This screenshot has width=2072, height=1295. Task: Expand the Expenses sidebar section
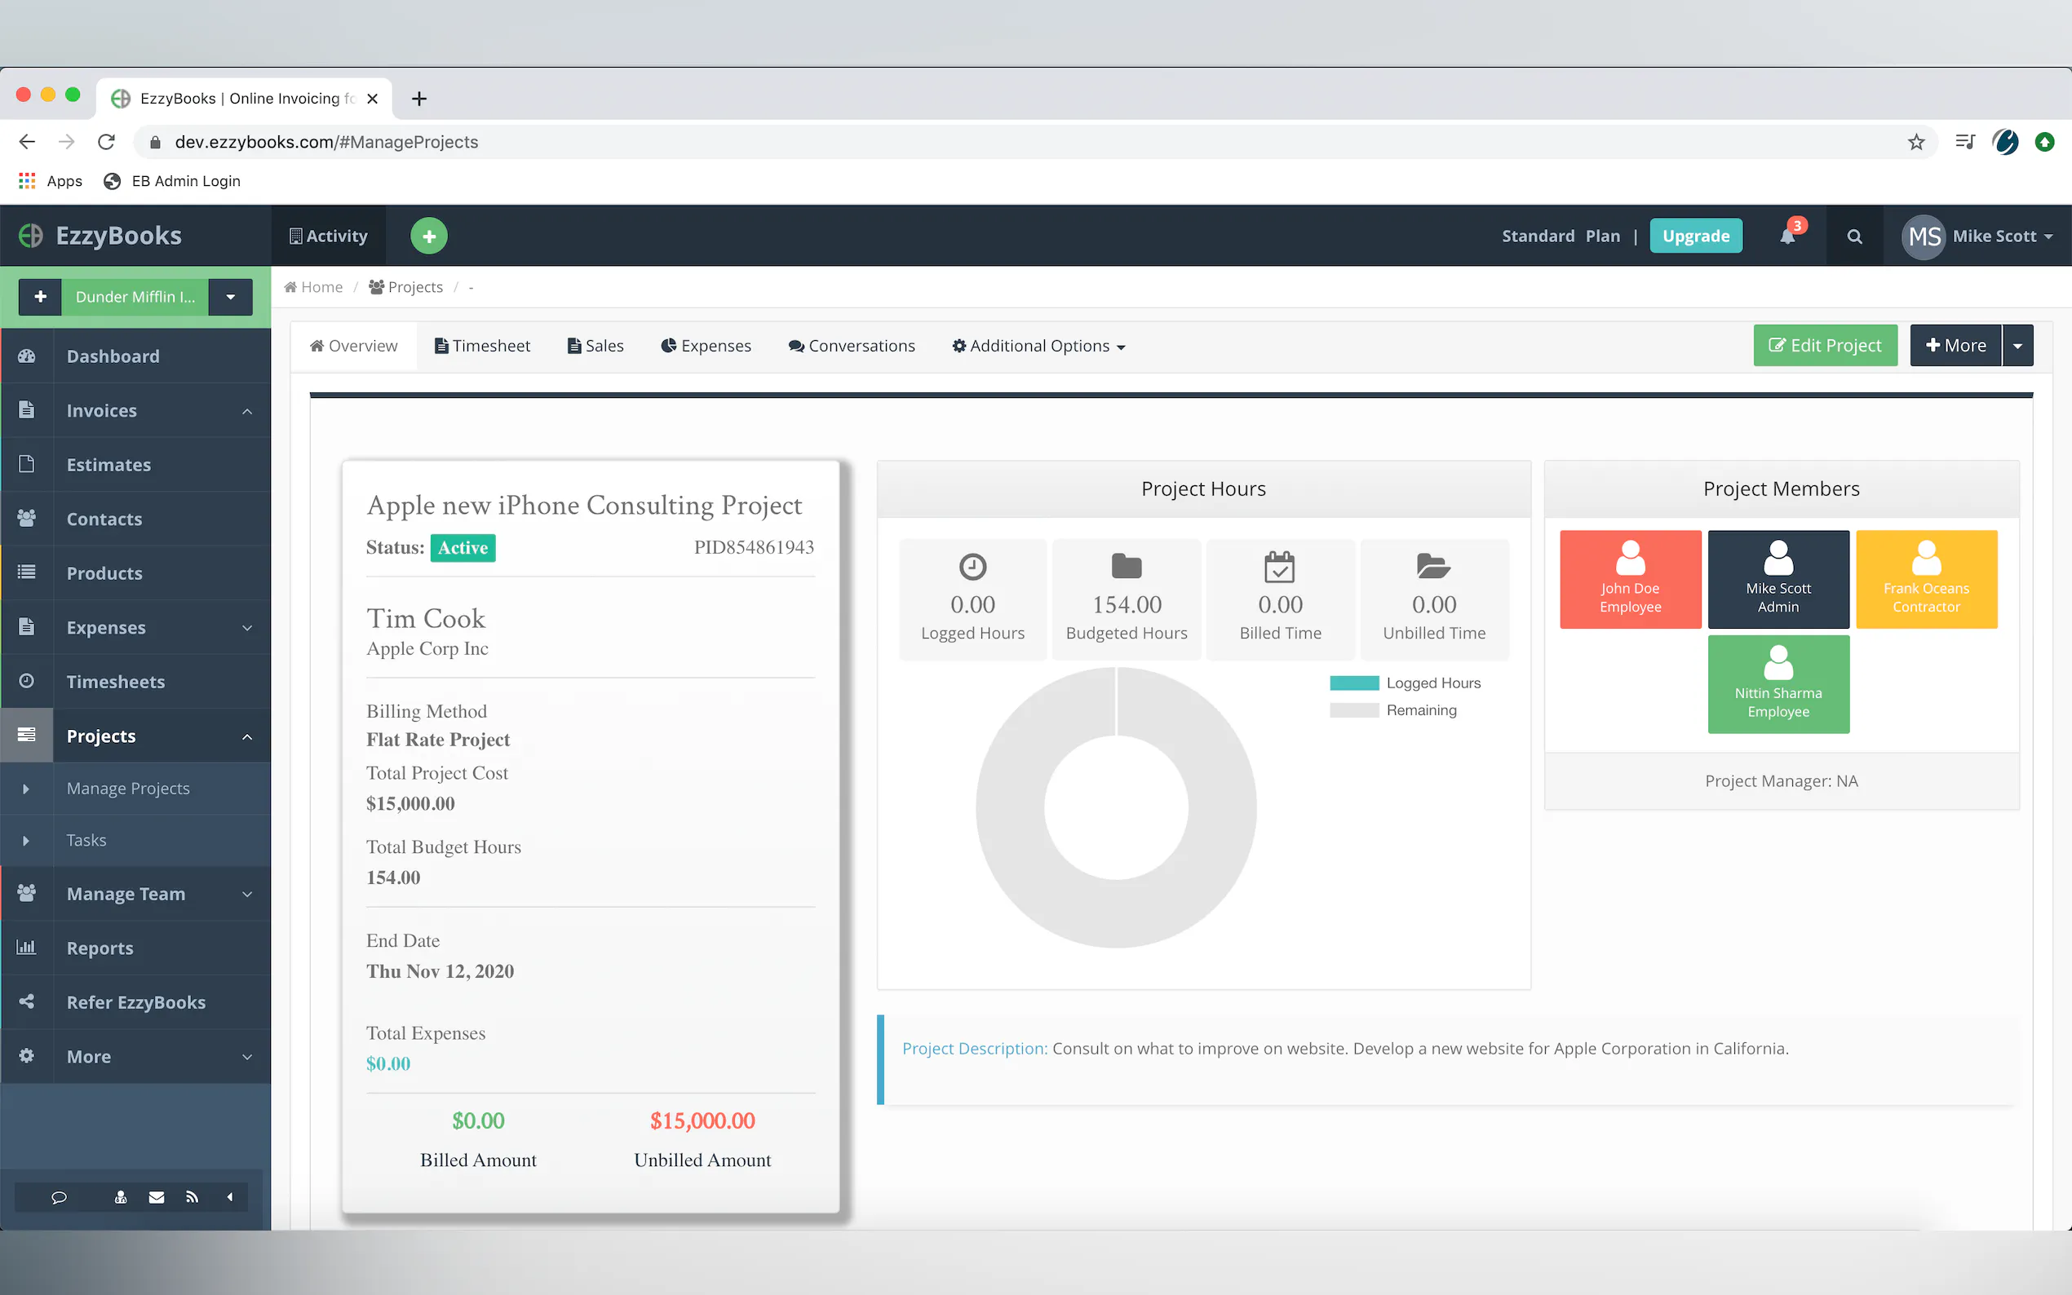(x=246, y=628)
